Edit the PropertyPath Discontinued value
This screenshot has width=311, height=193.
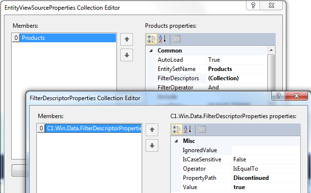click(x=266, y=178)
